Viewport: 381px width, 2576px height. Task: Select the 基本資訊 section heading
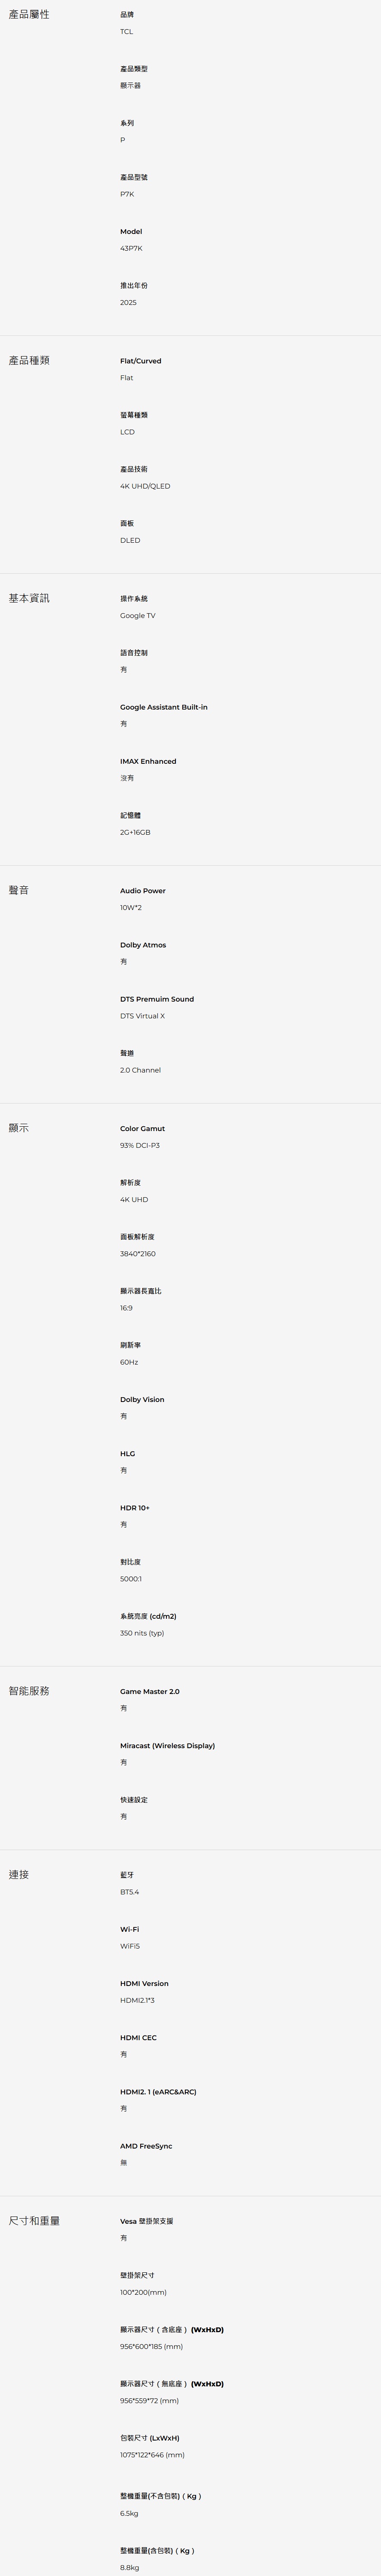coord(29,598)
